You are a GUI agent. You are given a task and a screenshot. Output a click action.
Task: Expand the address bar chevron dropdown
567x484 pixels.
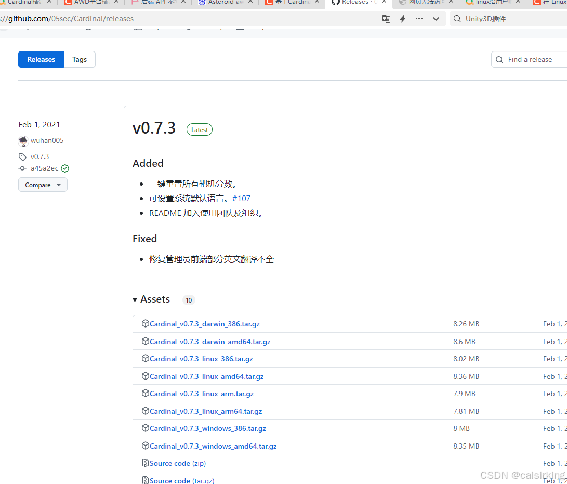436,19
